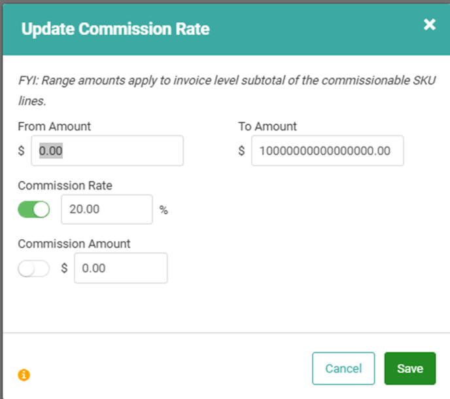Viewport: 450px width, 399px height.
Task: Click the orange info icon
Action: 24,375
